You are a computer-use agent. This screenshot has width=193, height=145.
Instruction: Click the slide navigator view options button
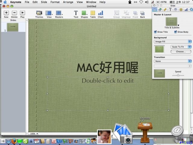click(27, 20)
